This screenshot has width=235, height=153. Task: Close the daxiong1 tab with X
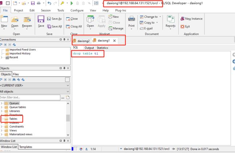point(114,41)
